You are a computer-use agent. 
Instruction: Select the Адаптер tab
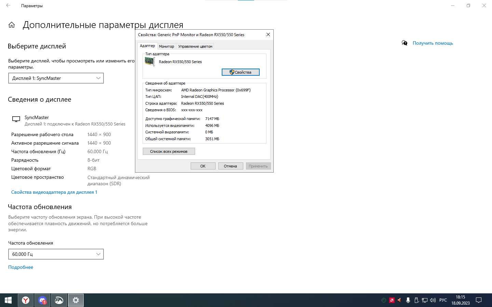pyautogui.click(x=147, y=46)
